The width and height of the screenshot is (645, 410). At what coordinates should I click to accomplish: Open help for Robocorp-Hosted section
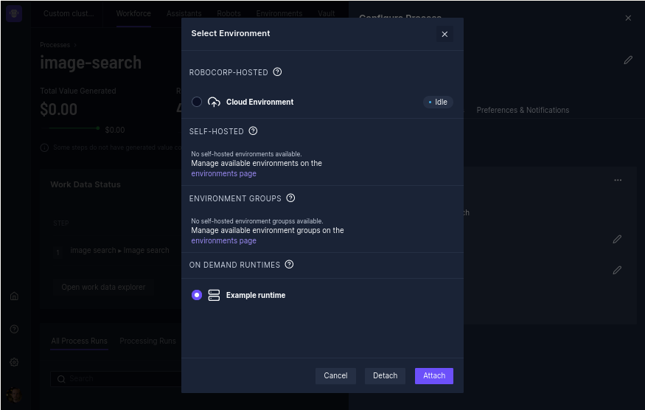[278, 72]
